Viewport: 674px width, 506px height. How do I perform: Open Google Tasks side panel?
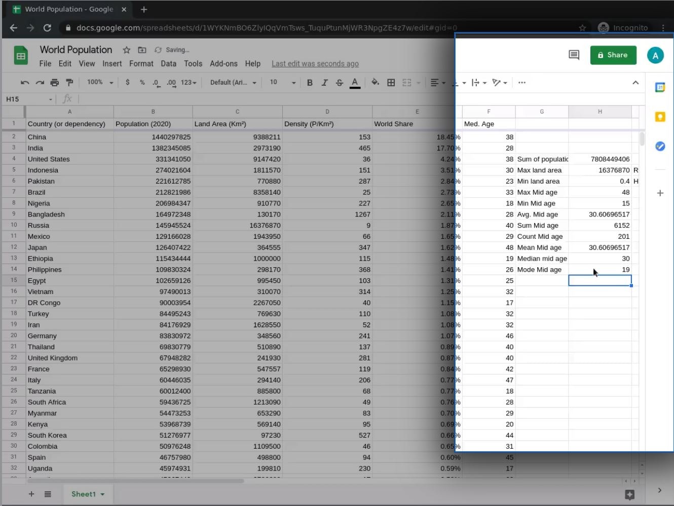660,147
